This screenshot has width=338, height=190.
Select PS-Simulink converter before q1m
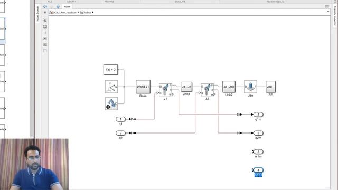pos(239,115)
